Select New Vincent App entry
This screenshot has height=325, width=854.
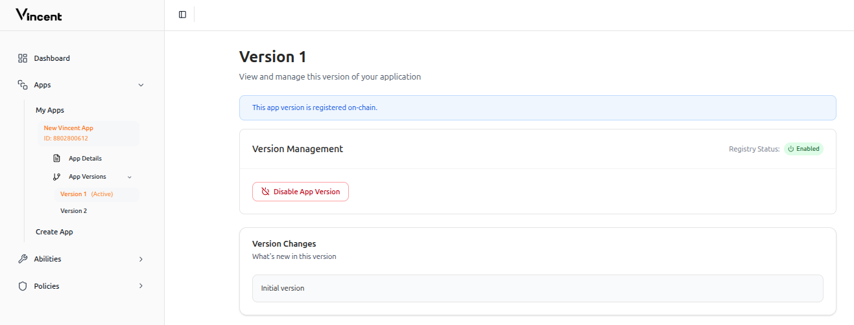[x=88, y=133]
